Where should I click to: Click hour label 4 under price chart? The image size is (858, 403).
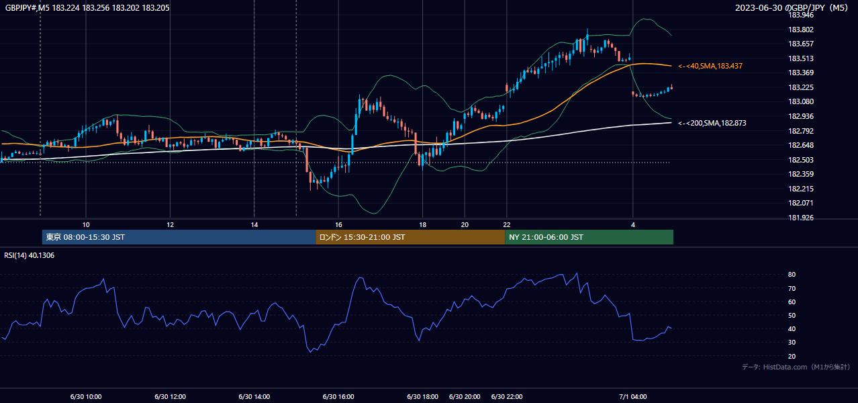[x=632, y=224]
